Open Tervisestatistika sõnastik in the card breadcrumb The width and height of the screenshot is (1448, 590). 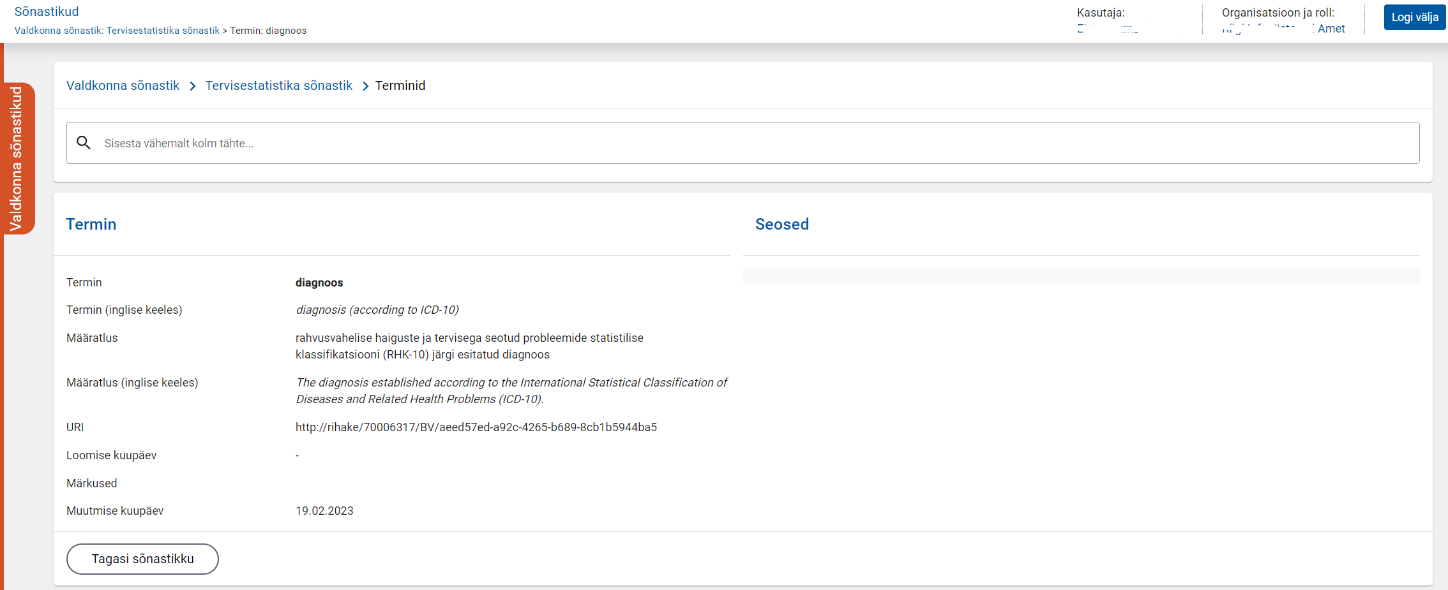[278, 85]
